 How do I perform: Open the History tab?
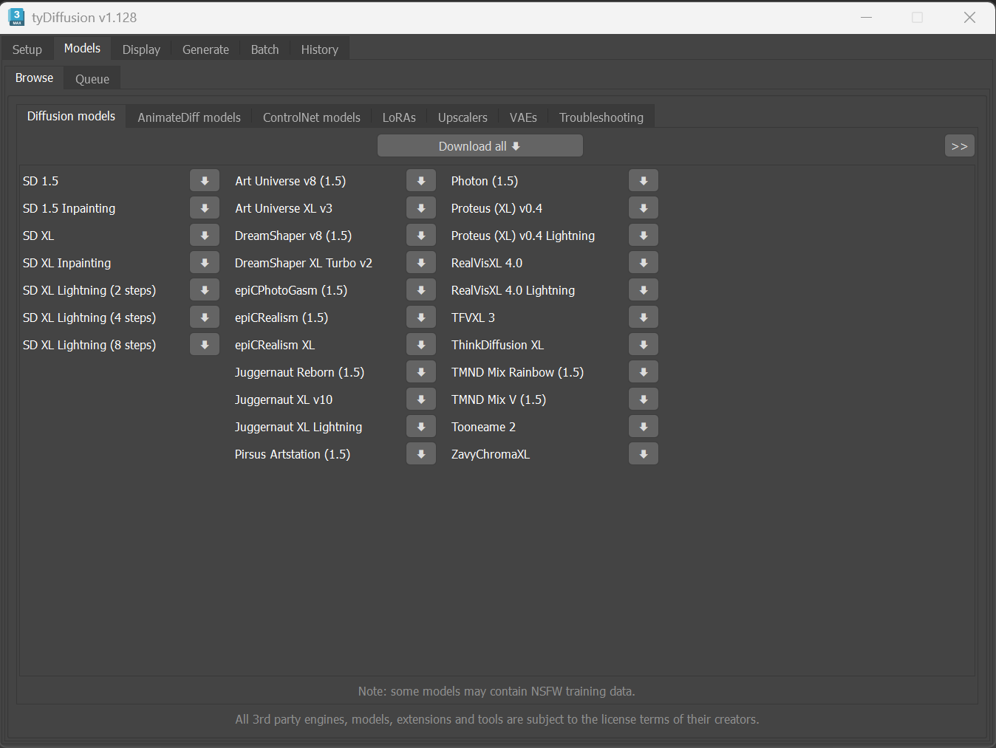coord(319,49)
